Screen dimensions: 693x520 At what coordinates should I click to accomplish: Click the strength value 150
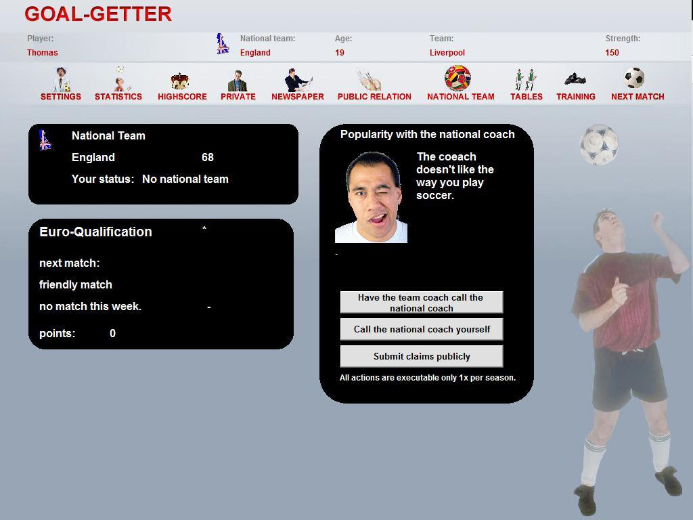612,53
